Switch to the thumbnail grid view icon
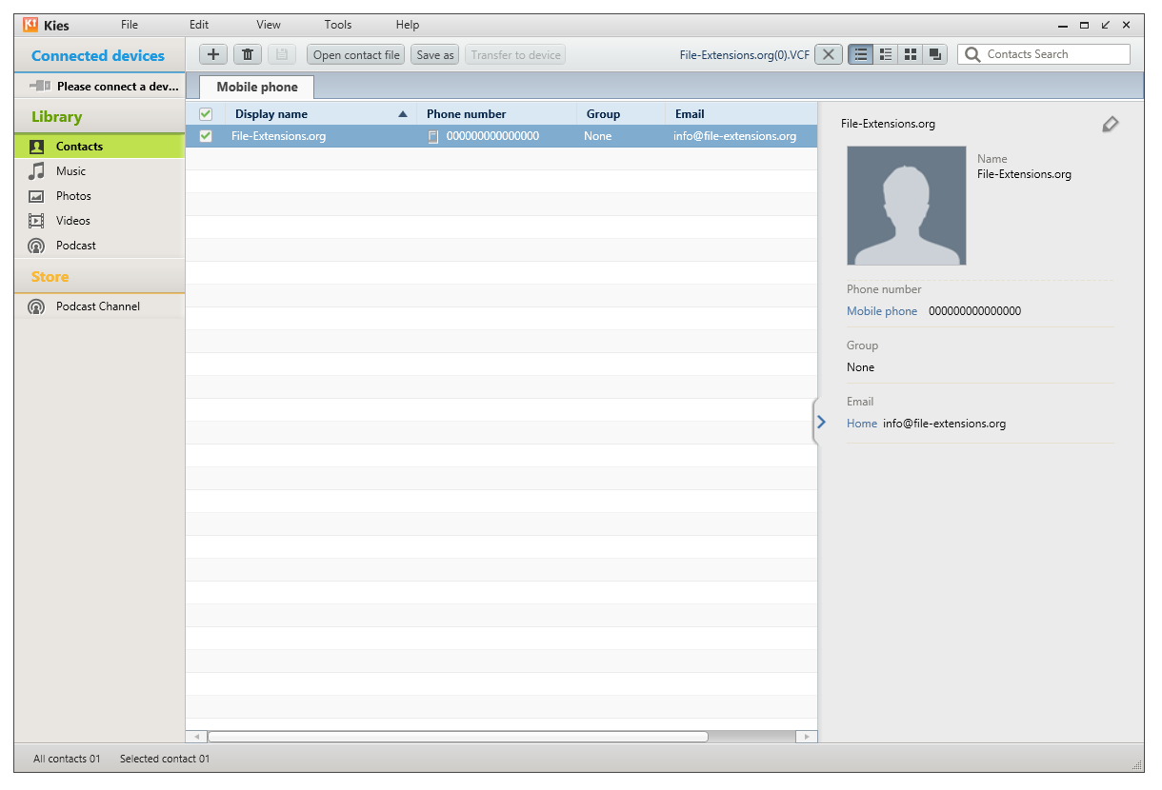 pos(910,54)
